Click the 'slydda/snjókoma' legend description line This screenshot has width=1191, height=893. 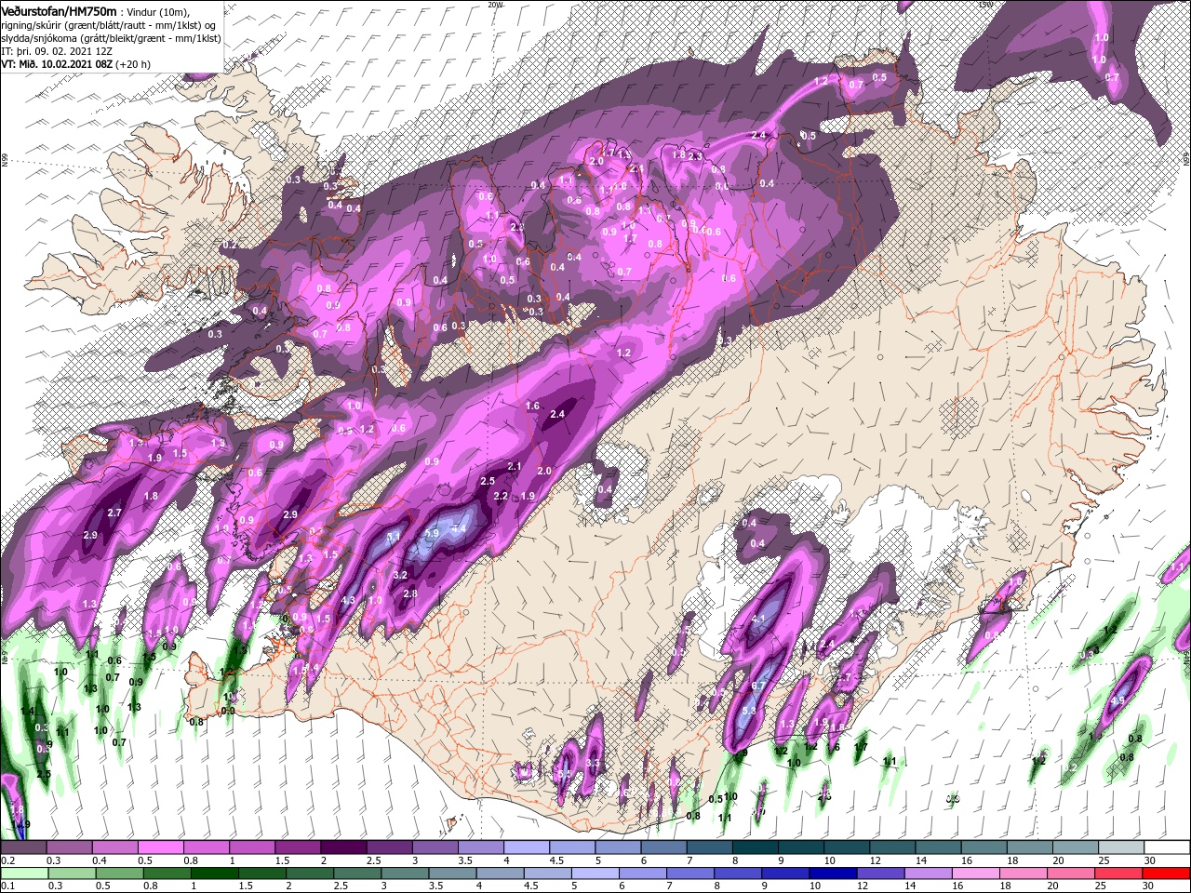click(x=112, y=38)
